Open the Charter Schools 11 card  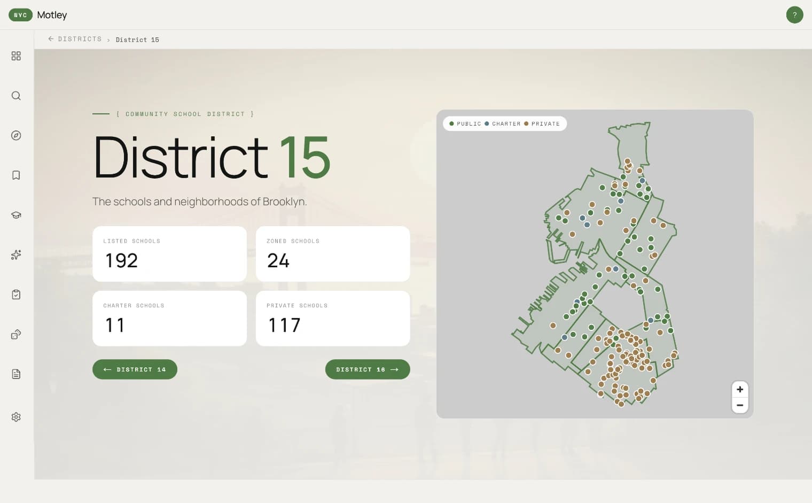(169, 319)
